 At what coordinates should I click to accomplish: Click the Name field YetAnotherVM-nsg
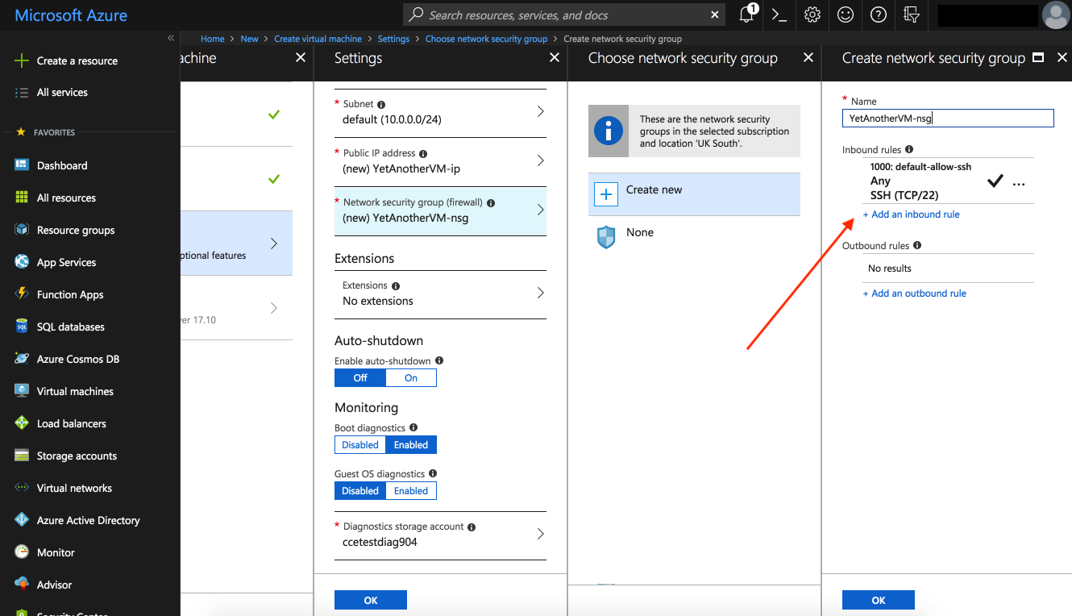(x=948, y=119)
